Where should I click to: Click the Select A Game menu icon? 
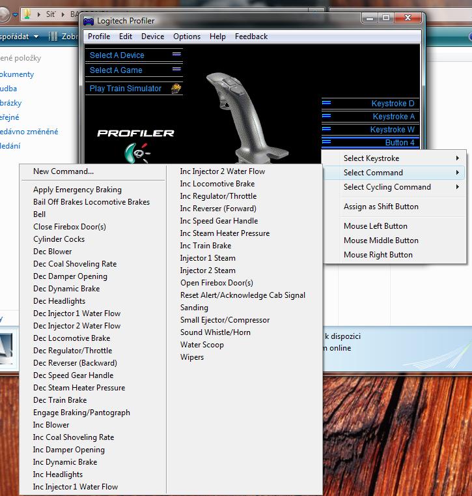coord(176,69)
